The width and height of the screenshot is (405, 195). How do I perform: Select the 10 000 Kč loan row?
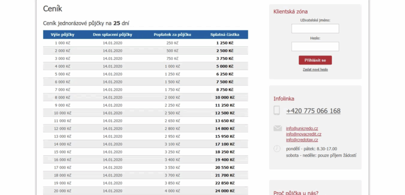(145, 113)
